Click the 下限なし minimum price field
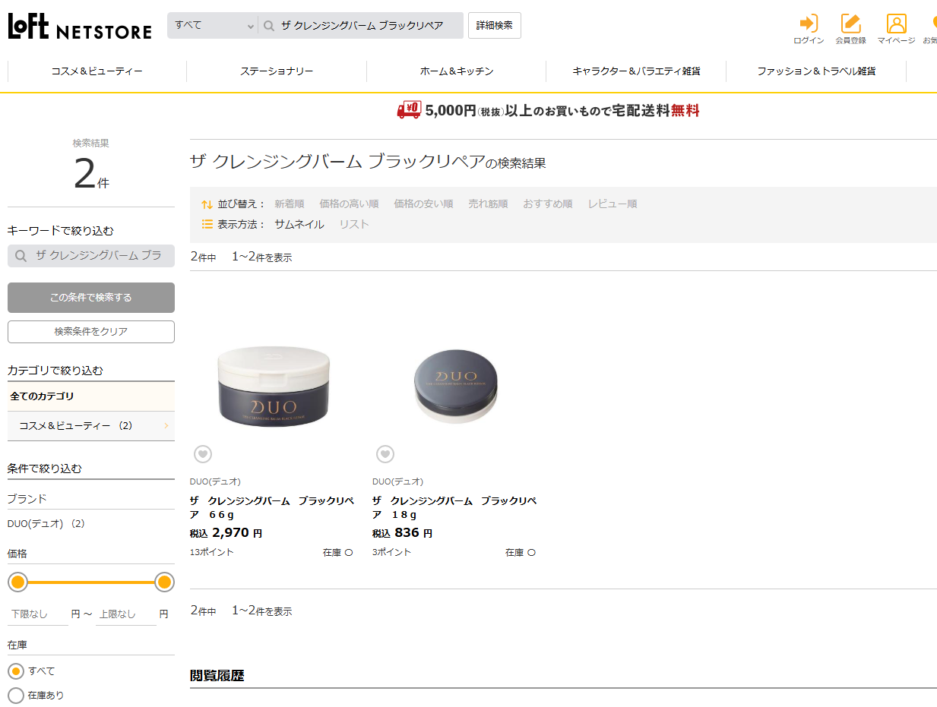937x707 pixels. (38, 614)
